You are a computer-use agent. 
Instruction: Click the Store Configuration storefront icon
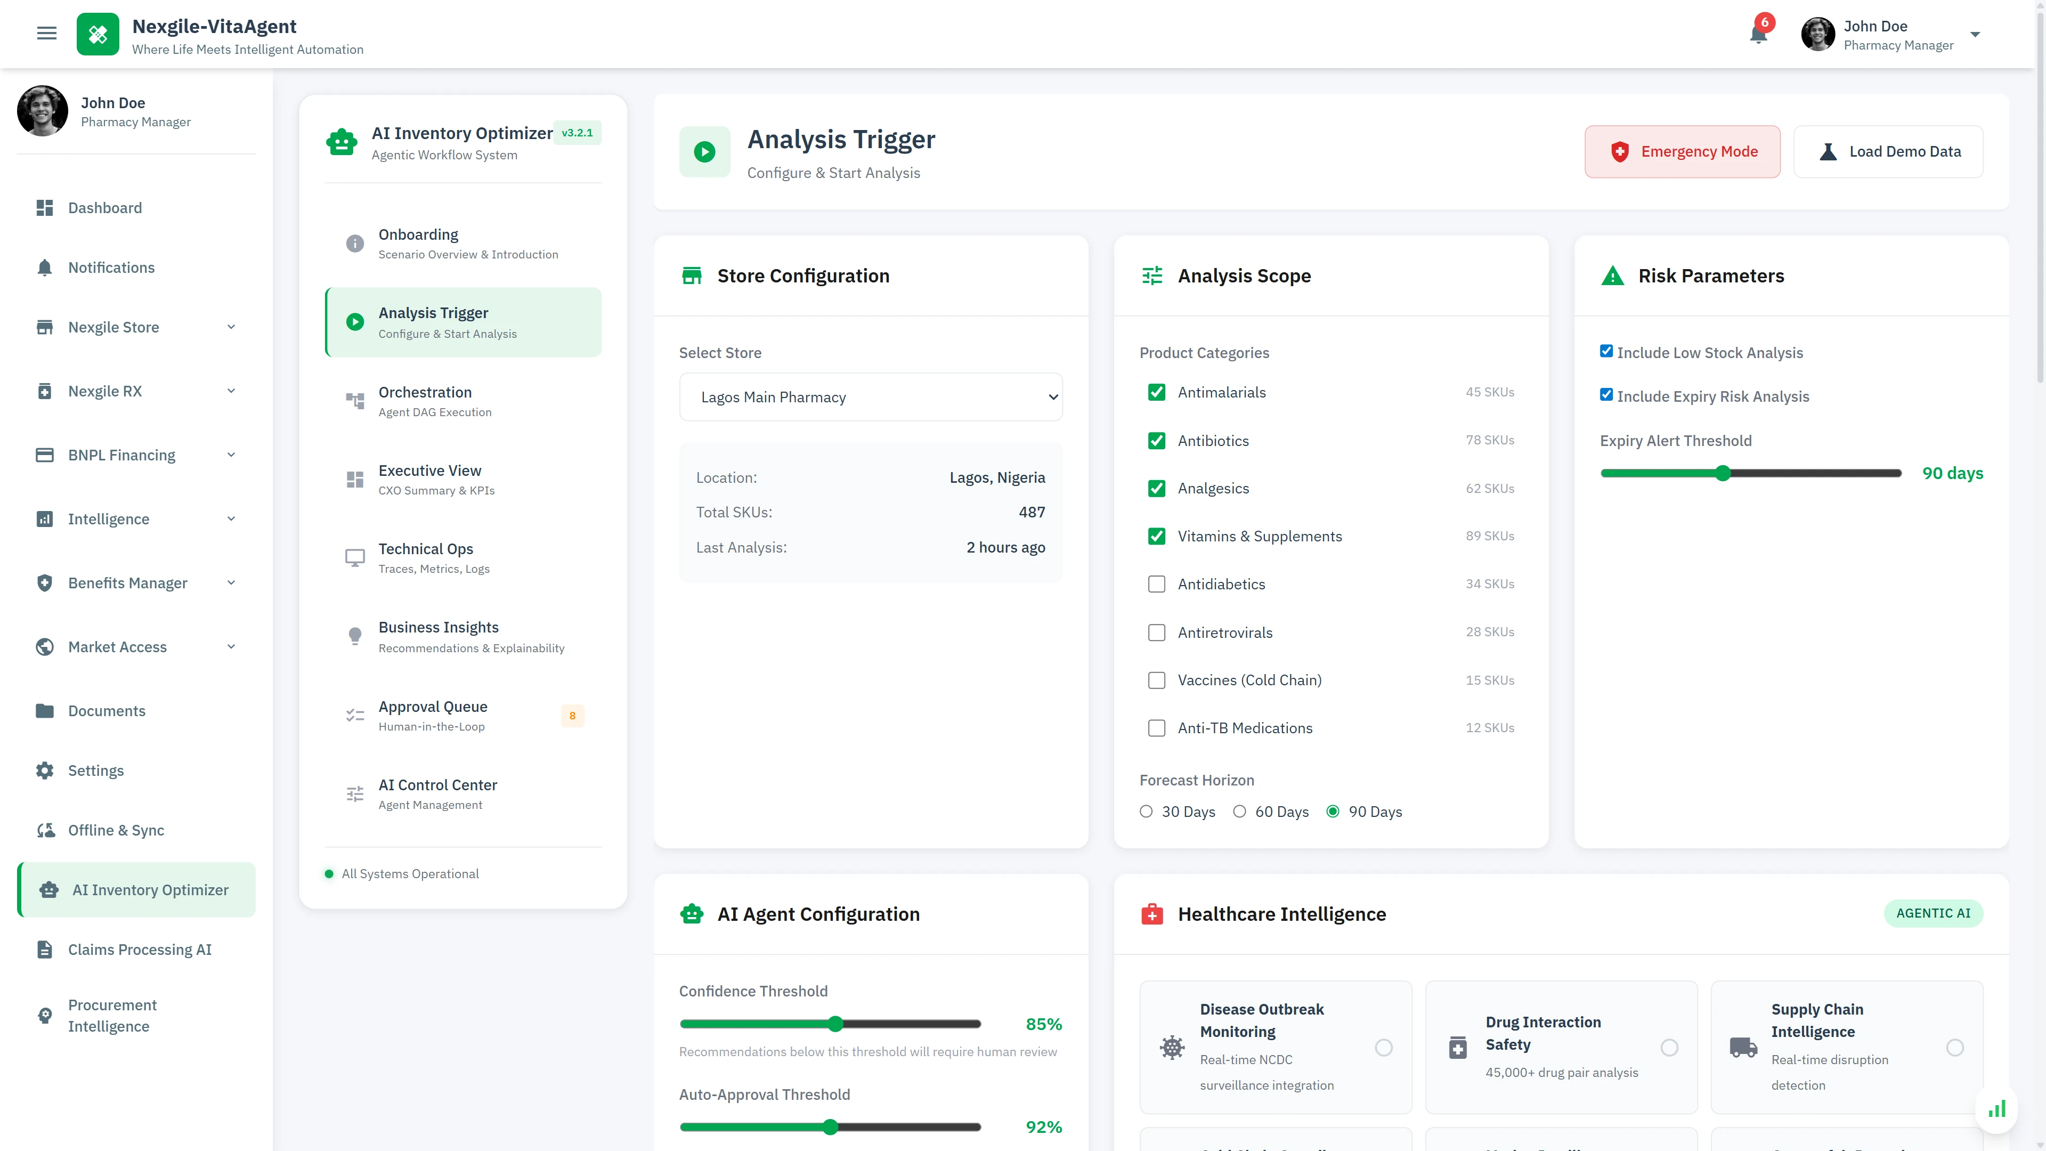(692, 275)
